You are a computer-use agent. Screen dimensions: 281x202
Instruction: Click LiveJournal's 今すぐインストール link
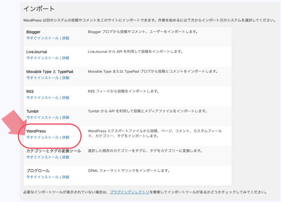coord(42,58)
